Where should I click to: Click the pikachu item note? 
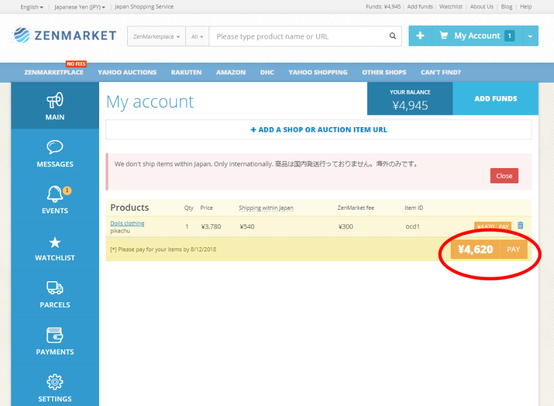(120, 231)
